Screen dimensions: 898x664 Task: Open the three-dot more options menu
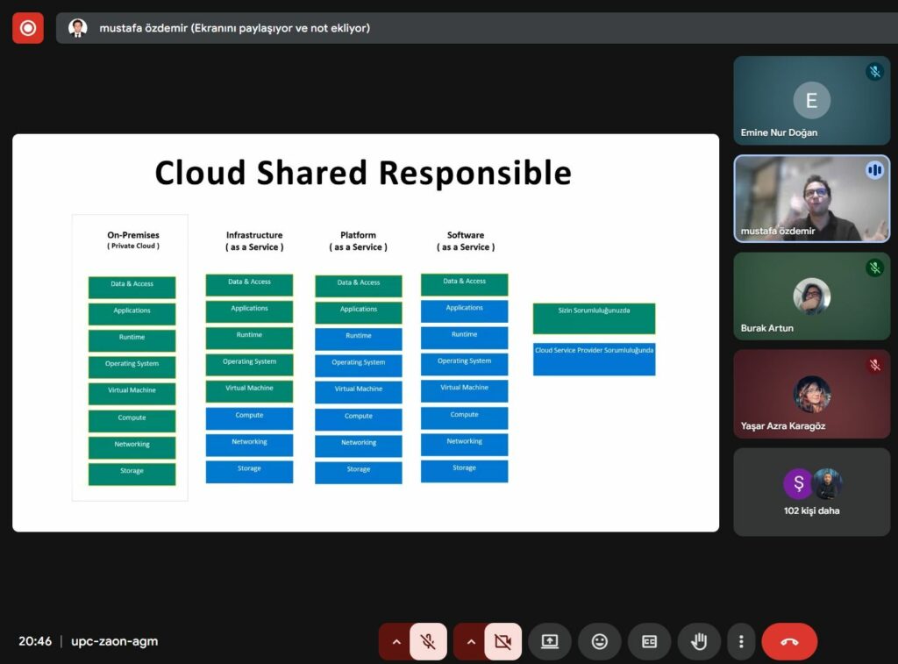click(742, 641)
